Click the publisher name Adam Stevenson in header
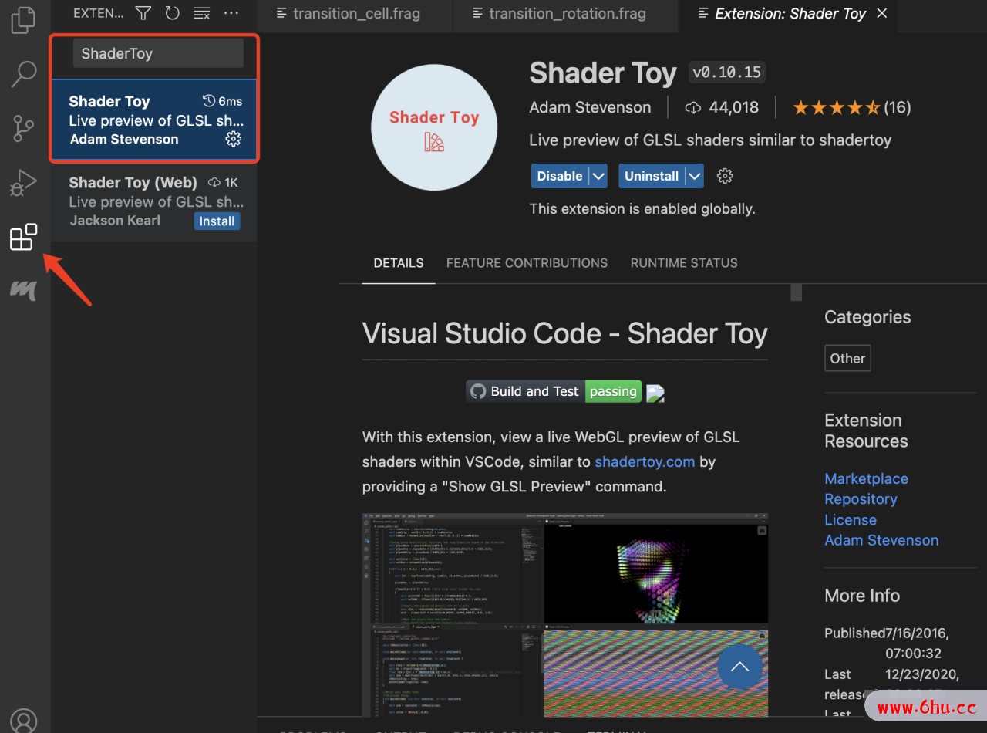The height and width of the screenshot is (733, 987). (x=590, y=107)
